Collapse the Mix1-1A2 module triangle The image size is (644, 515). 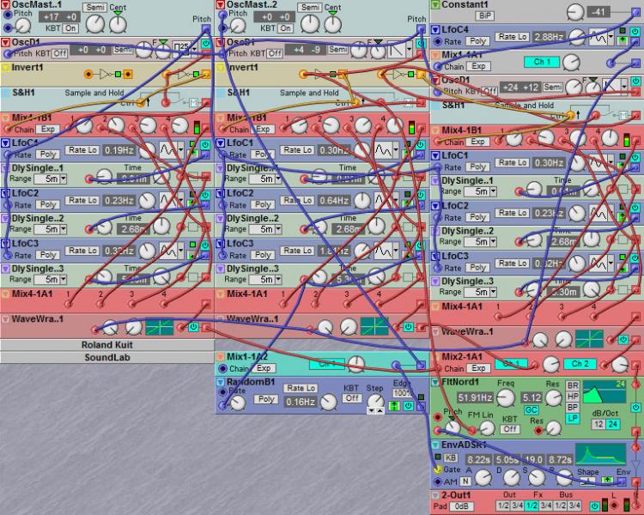(x=220, y=357)
